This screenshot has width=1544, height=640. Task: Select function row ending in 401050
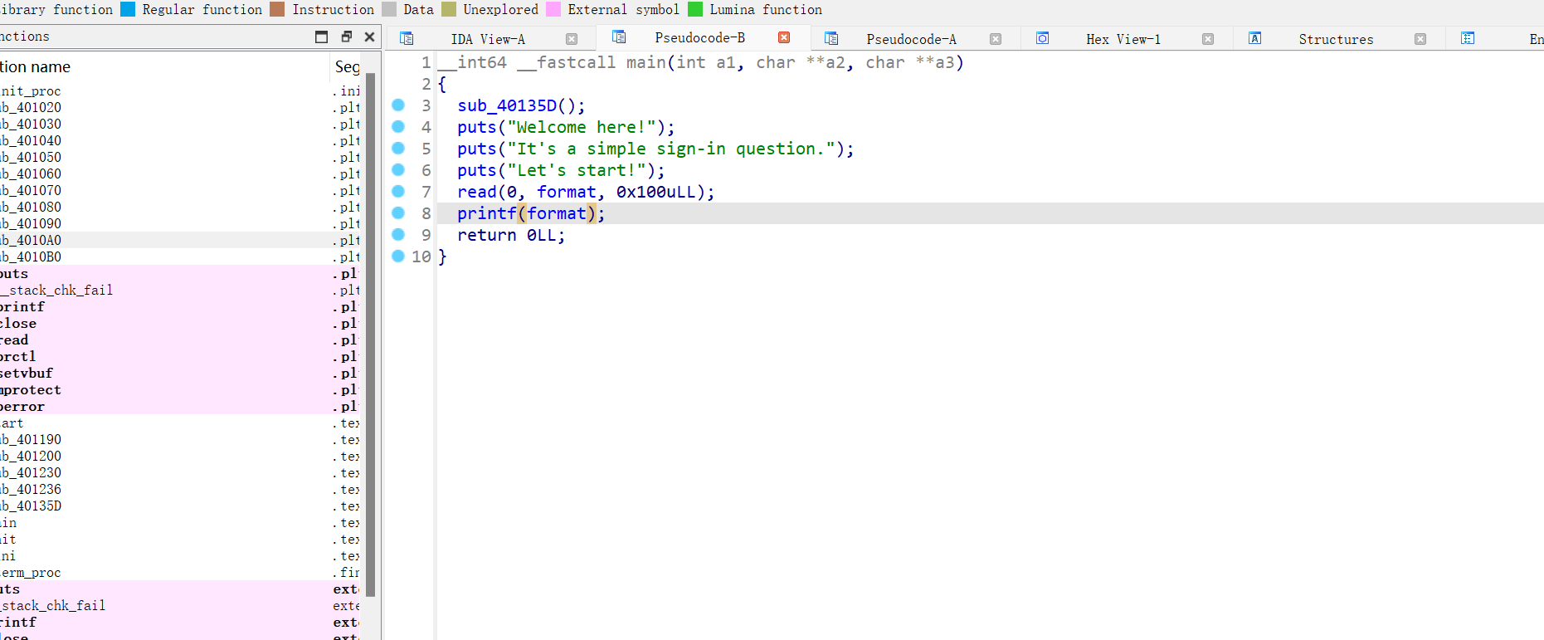[x=181, y=157]
